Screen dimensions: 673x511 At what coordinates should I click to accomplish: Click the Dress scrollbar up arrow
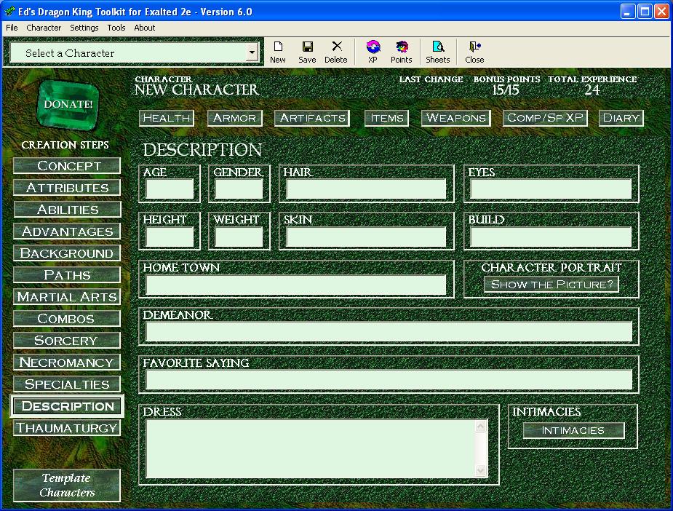(481, 426)
